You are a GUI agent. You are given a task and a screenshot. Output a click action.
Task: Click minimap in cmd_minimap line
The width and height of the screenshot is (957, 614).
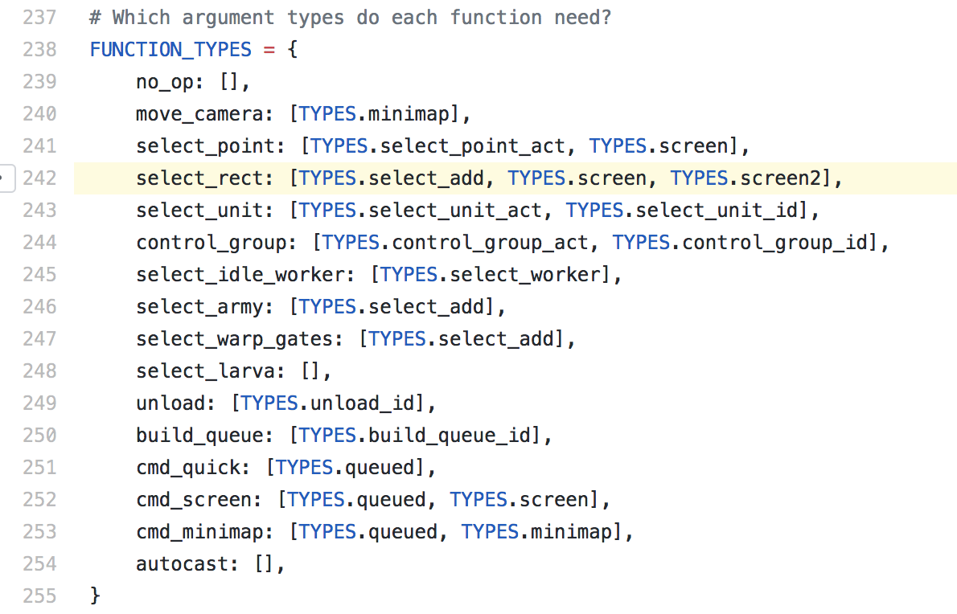tap(571, 532)
